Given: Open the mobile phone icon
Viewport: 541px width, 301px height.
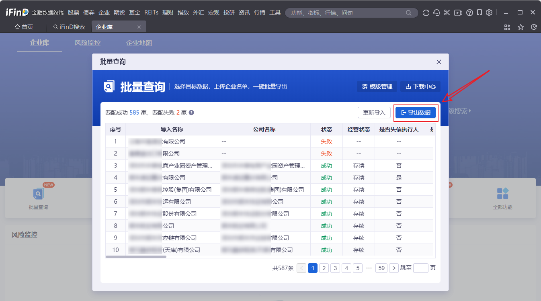Looking at the screenshot, I should click(480, 13).
